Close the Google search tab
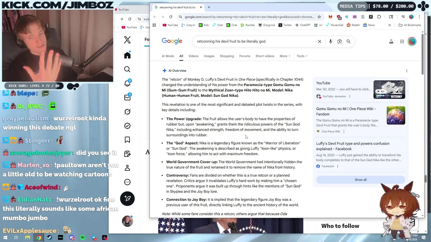This screenshot has width=431, height=242. click(201, 7)
